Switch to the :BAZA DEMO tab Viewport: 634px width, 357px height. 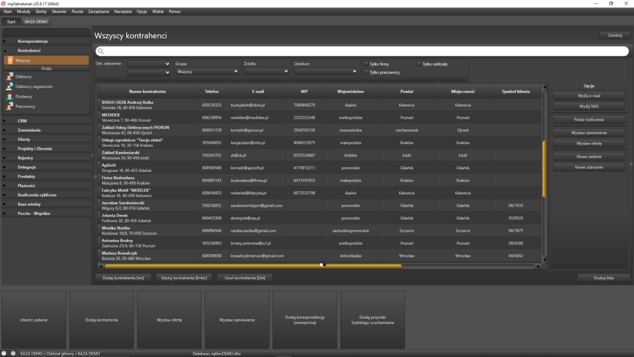pyautogui.click(x=36, y=22)
